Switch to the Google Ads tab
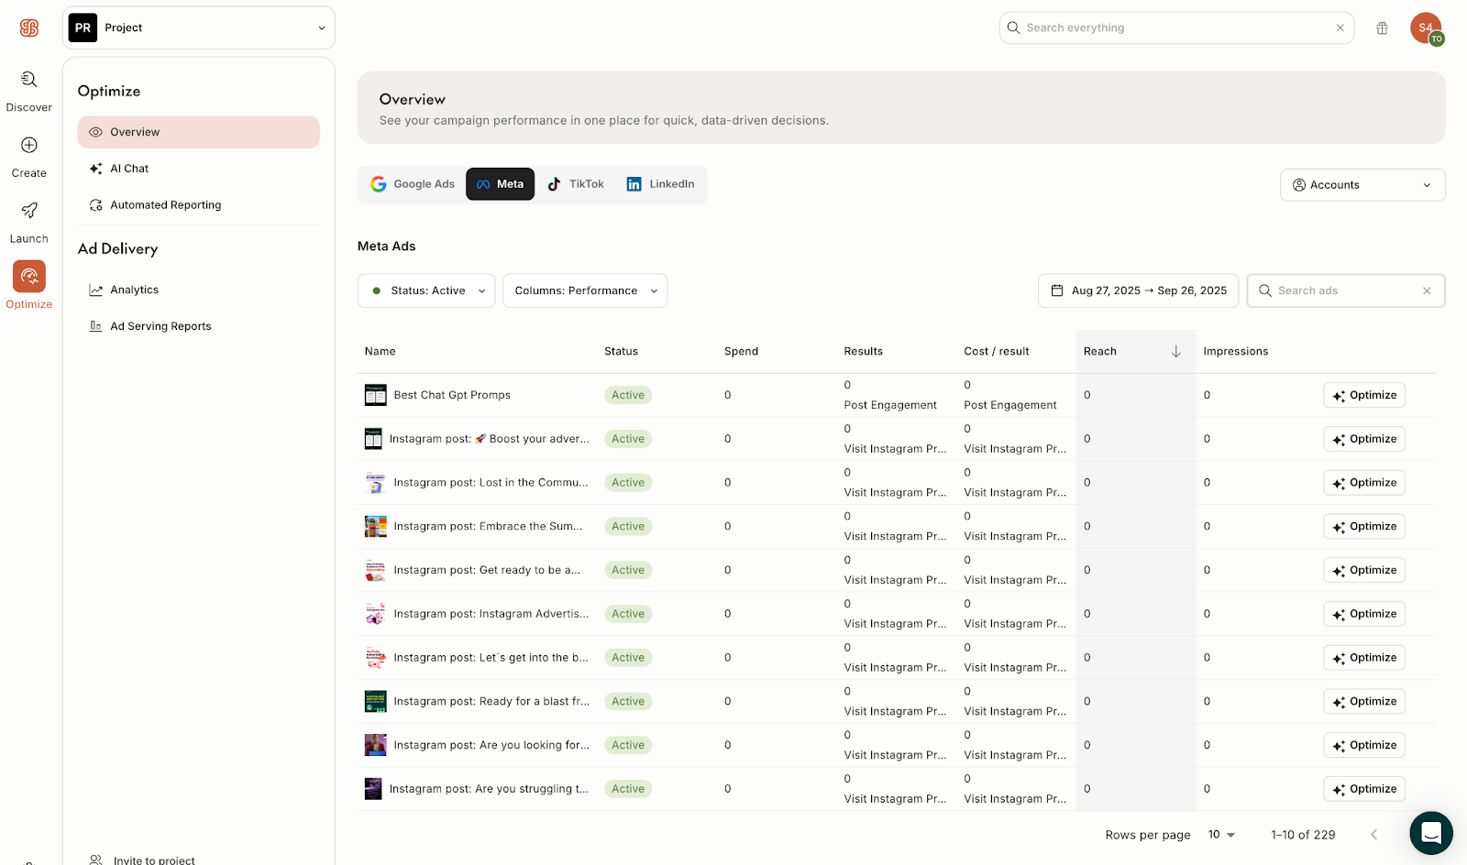 pos(413,184)
